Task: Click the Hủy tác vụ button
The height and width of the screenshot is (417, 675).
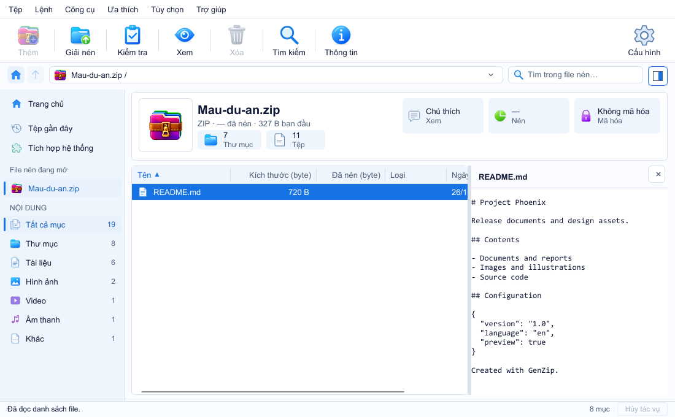Action: [x=642, y=409]
